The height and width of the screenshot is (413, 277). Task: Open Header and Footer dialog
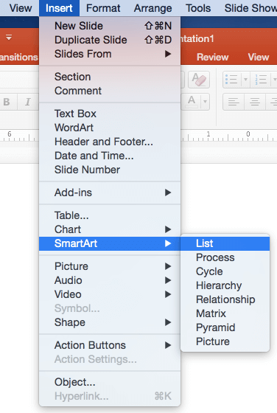click(110, 142)
